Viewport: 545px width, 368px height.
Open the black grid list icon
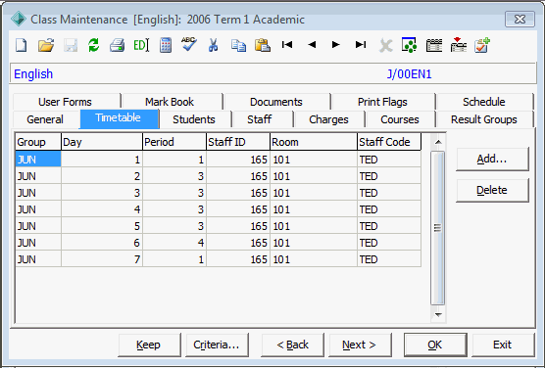[434, 45]
